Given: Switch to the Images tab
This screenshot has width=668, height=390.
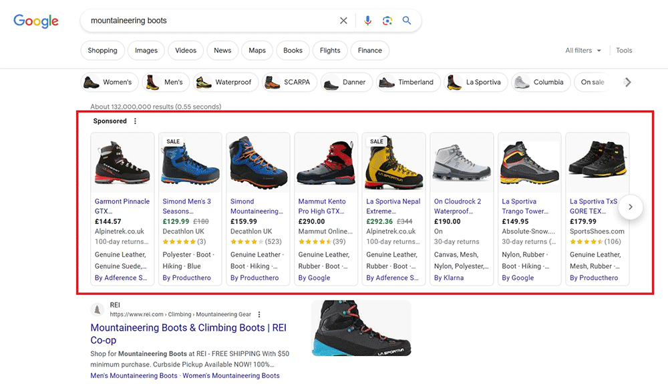Looking at the screenshot, I should (146, 51).
